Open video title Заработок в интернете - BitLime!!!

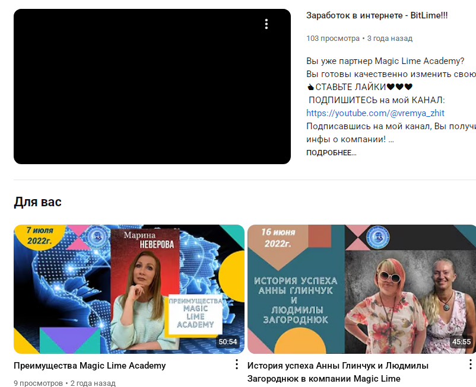point(377,15)
